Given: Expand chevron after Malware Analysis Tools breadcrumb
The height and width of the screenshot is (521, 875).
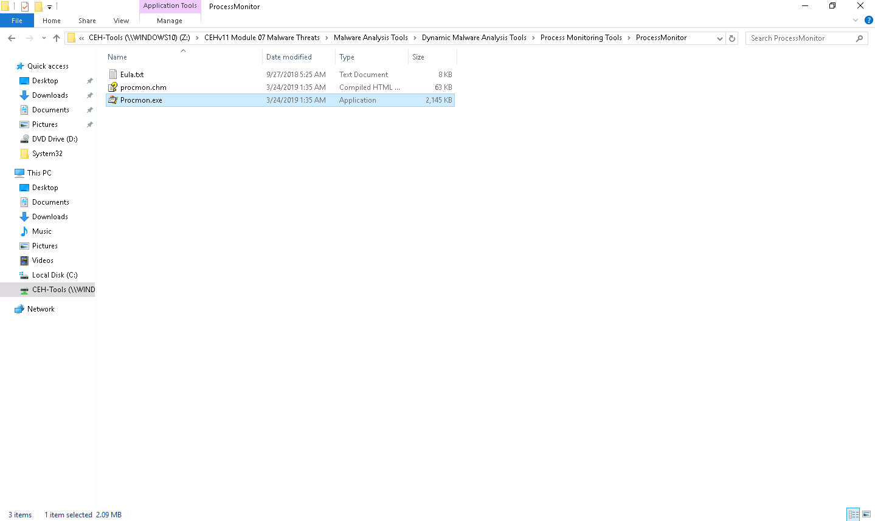Looking at the screenshot, I should pyautogui.click(x=415, y=38).
